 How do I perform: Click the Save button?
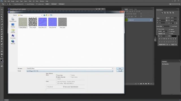point(120,68)
